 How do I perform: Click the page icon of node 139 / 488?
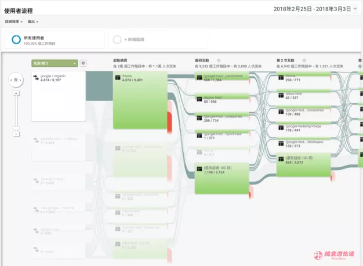tap(281, 112)
